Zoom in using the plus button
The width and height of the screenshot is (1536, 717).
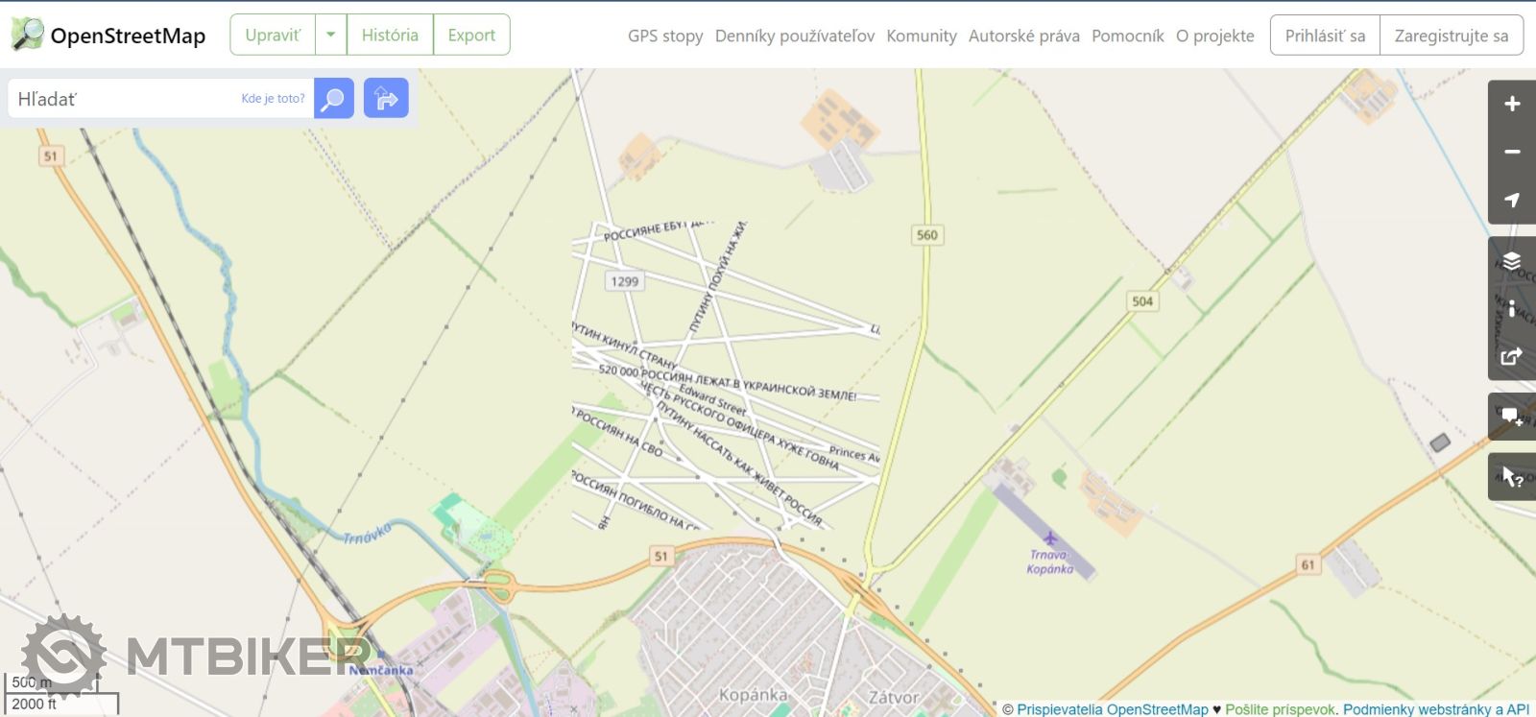(1511, 104)
